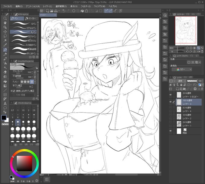Select the Gradient tool
The width and height of the screenshot is (205, 184).
click(x=5, y=86)
